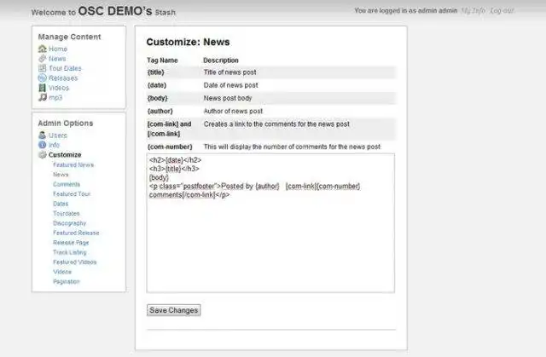Open Discography customize page

tap(70, 223)
